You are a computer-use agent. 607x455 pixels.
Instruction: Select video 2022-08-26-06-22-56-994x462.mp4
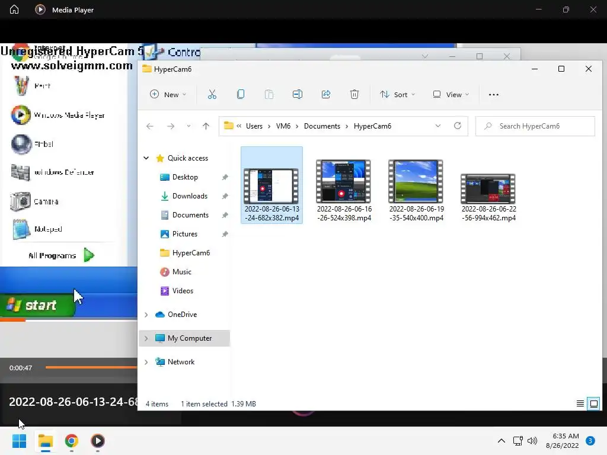point(488,198)
